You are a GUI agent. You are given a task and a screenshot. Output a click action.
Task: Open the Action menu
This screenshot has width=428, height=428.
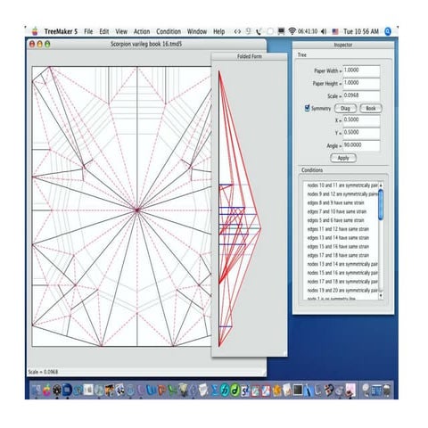point(142,31)
